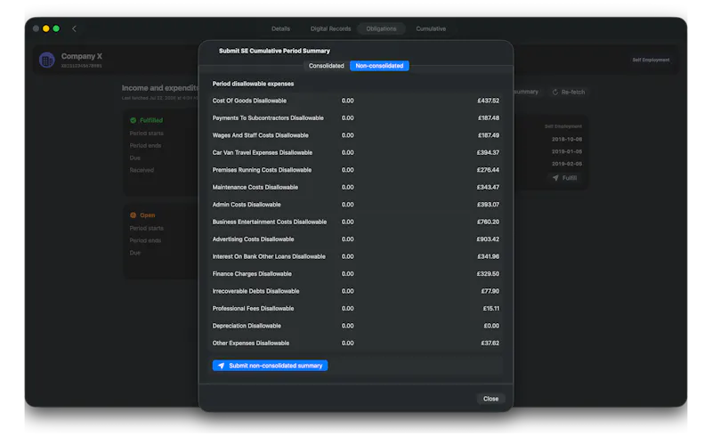Click the £341.96 amount
Screen dimensions: 712x445
(x=488, y=256)
